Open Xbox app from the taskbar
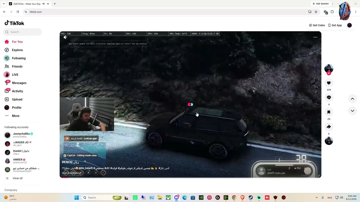The image size is (360, 202). [168, 198]
